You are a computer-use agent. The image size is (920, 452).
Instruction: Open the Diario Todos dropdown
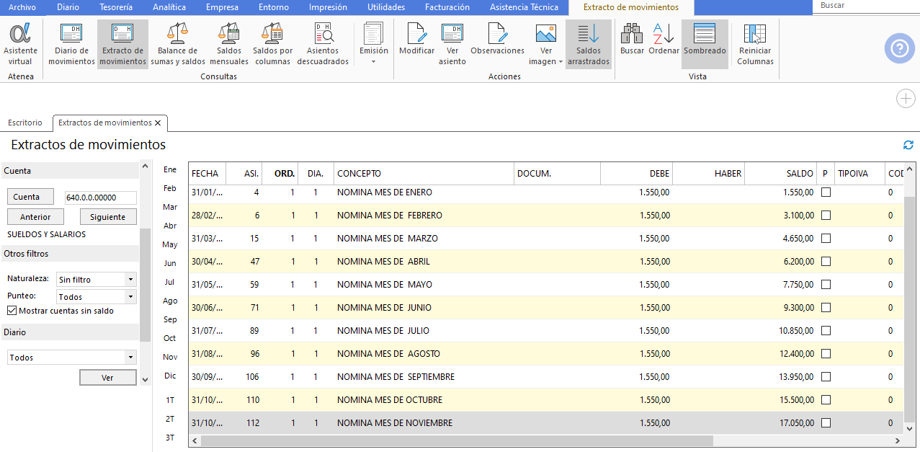pyautogui.click(x=130, y=358)
